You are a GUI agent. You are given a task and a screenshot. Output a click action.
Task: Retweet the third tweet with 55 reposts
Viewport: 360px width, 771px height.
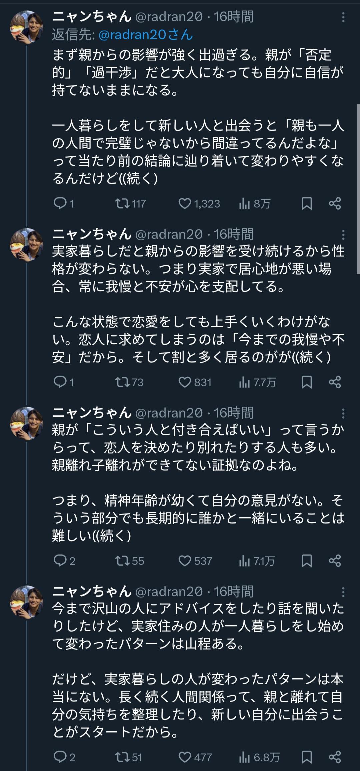[x=122, y=561]
